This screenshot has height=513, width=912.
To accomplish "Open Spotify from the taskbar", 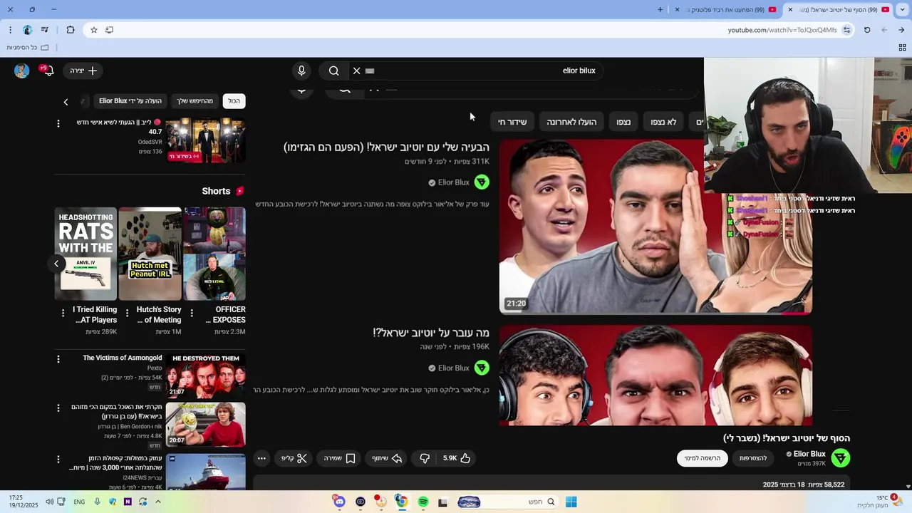I will tap(423, 502).
